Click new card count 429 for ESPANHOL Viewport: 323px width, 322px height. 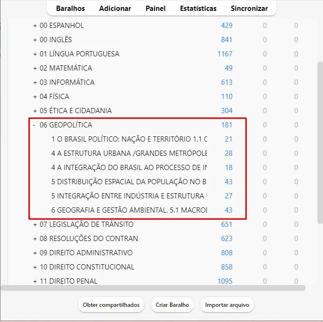tap(226, 26)
